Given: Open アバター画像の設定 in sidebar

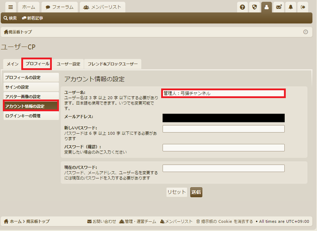Looking at the screenshot, I should pyautogui.click(x=31, y=97).
